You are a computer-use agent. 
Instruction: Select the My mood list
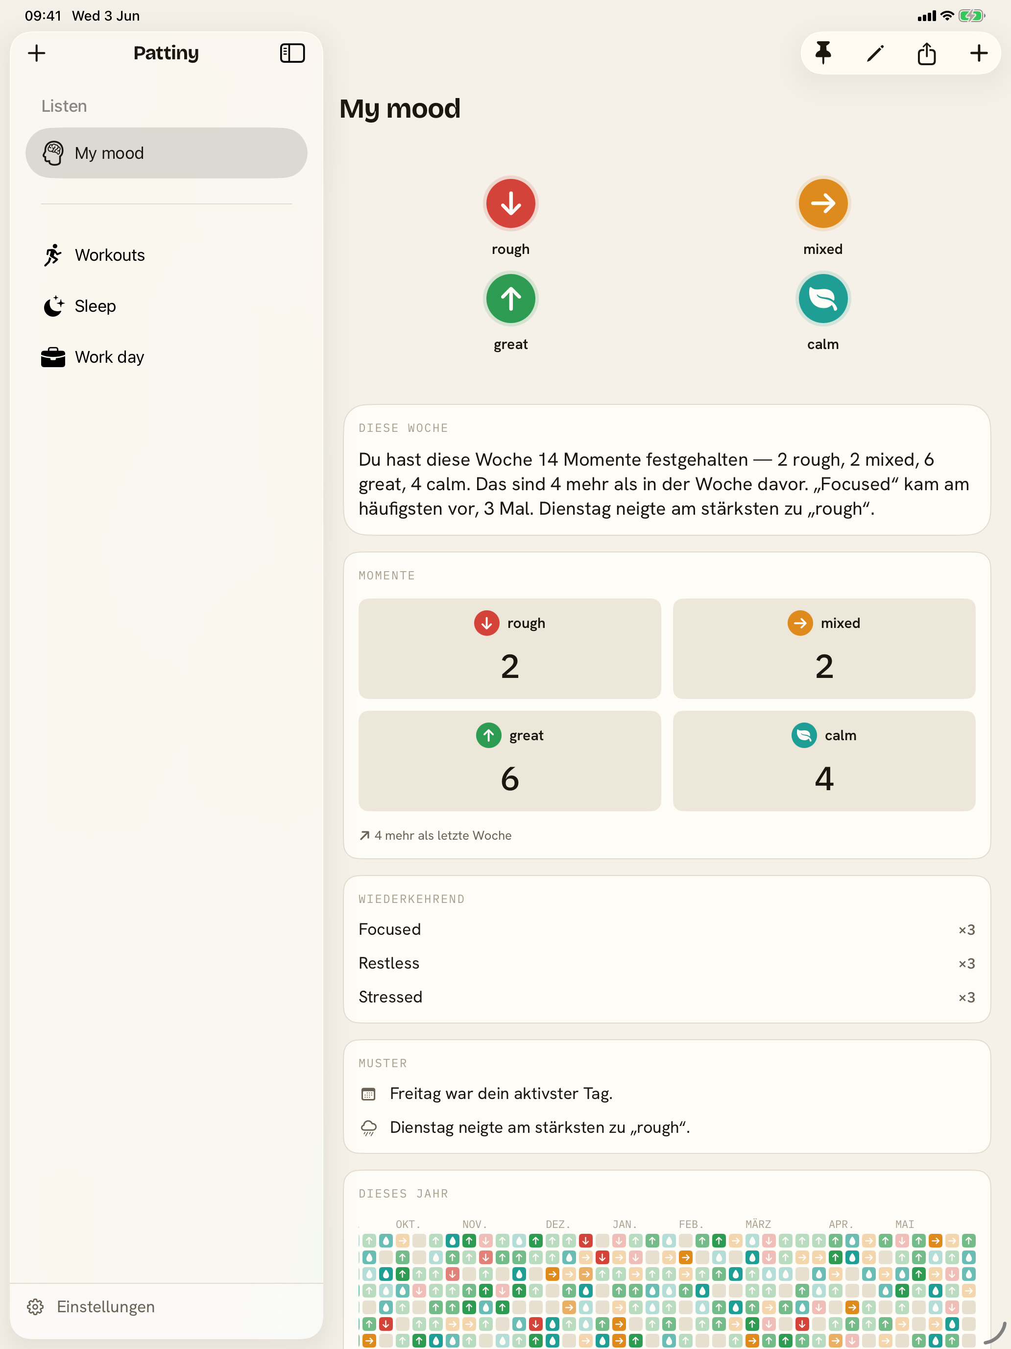point(167,153)
